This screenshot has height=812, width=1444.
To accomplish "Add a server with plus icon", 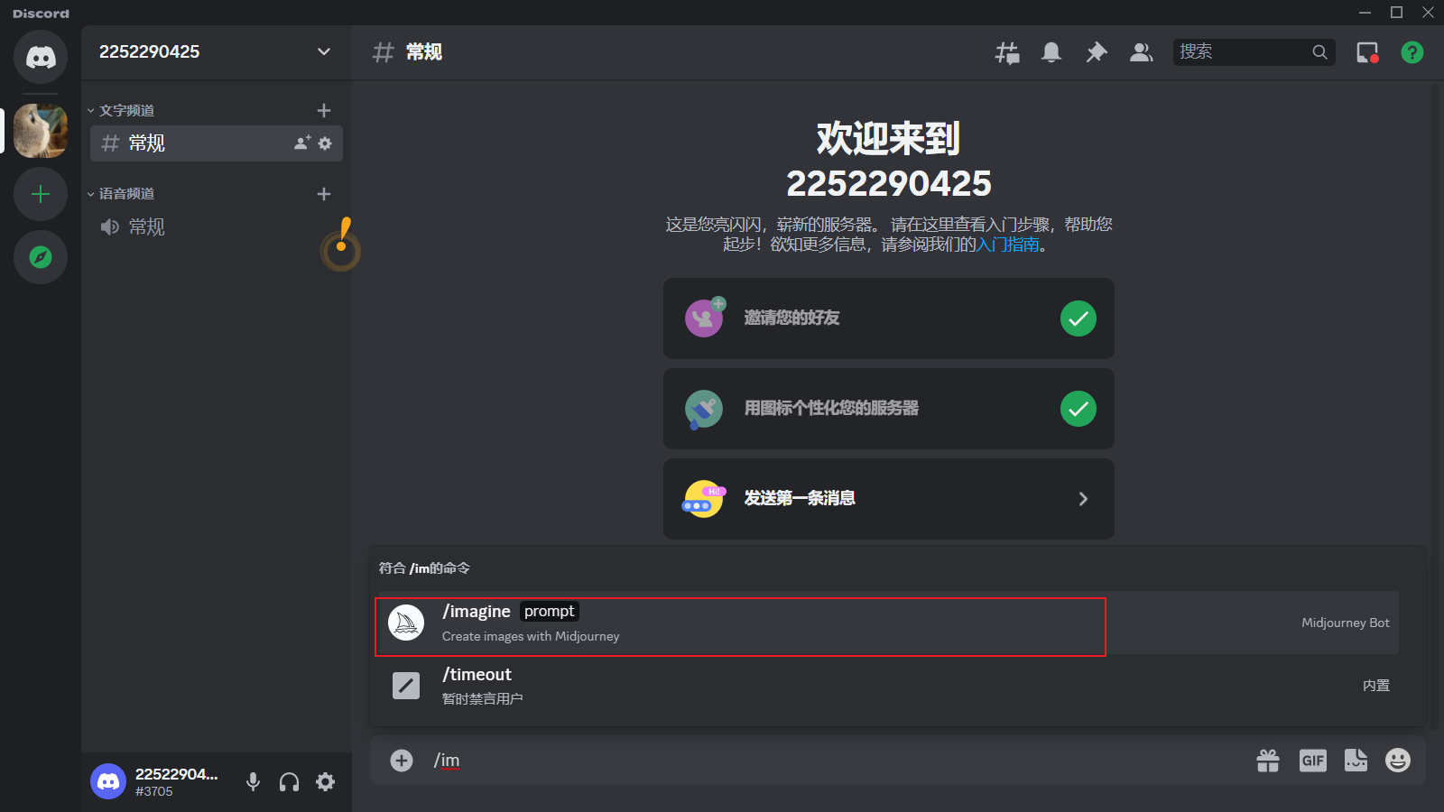I will pyautogui.click(x=41, y=194).
